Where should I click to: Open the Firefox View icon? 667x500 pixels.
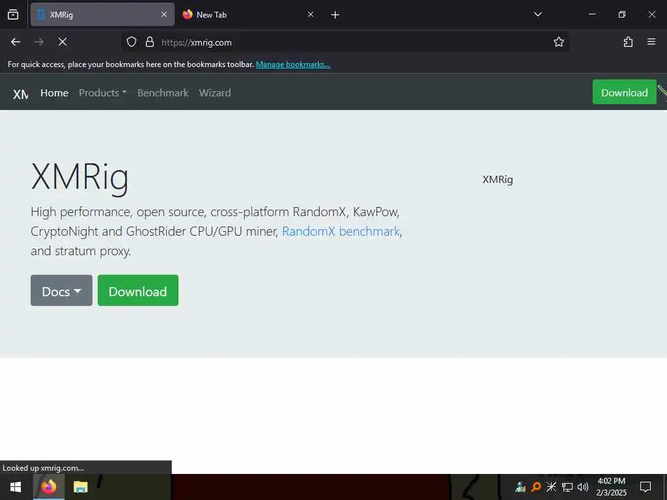point(13,14)
